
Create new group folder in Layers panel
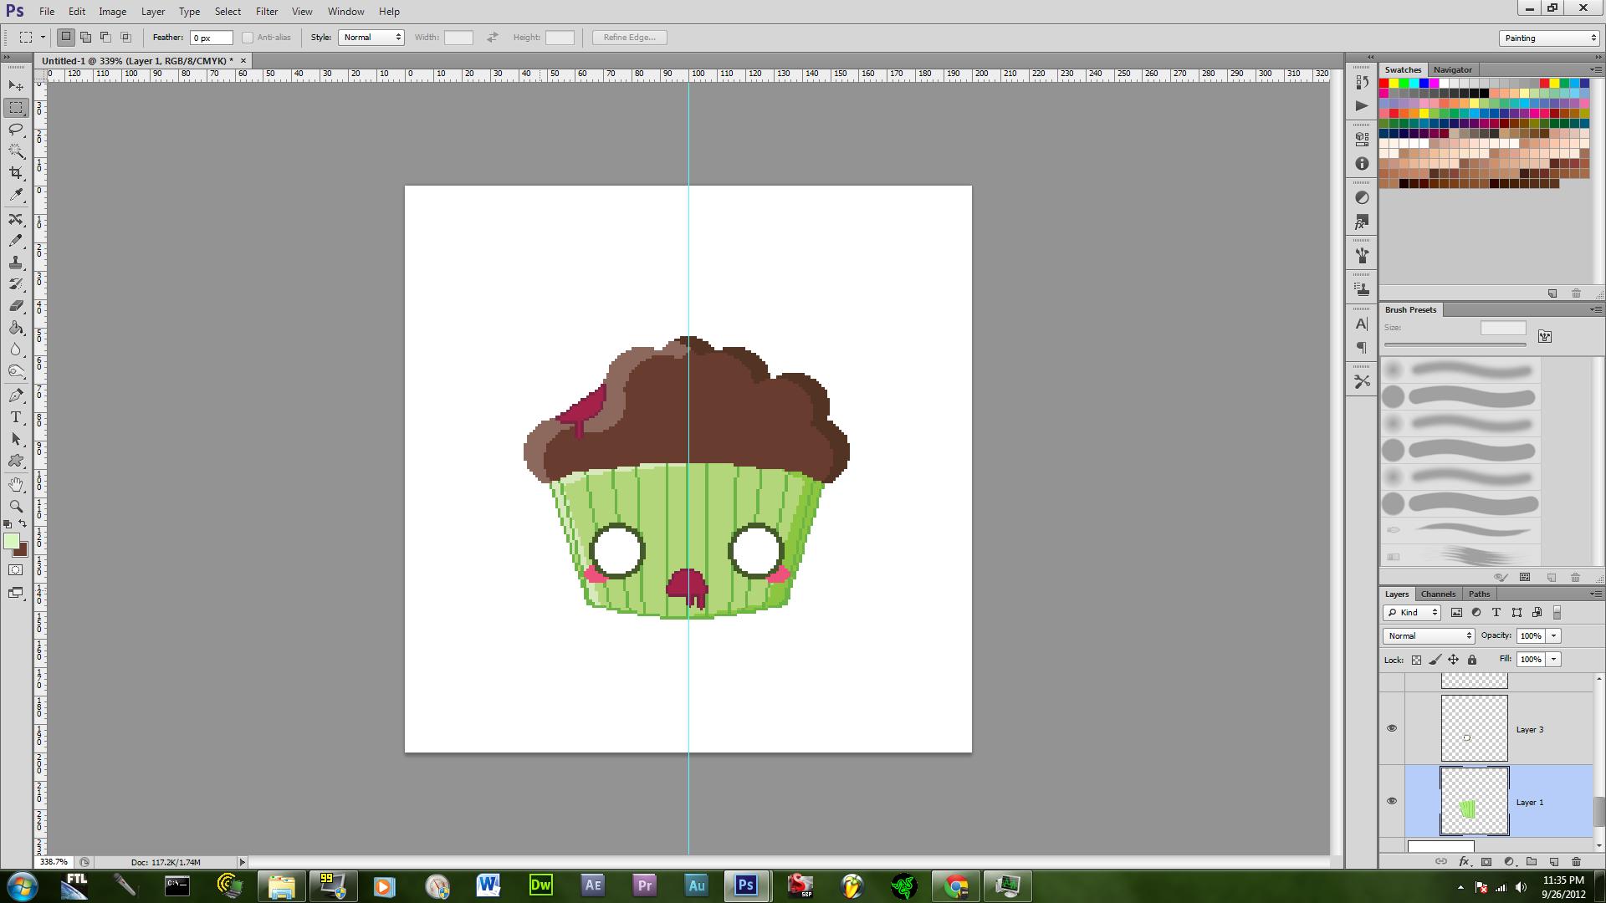click(x=1532, y=861)
